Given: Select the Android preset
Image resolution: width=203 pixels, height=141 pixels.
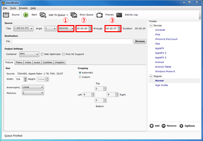Looking at the screenshot, I should click(159, 62).
